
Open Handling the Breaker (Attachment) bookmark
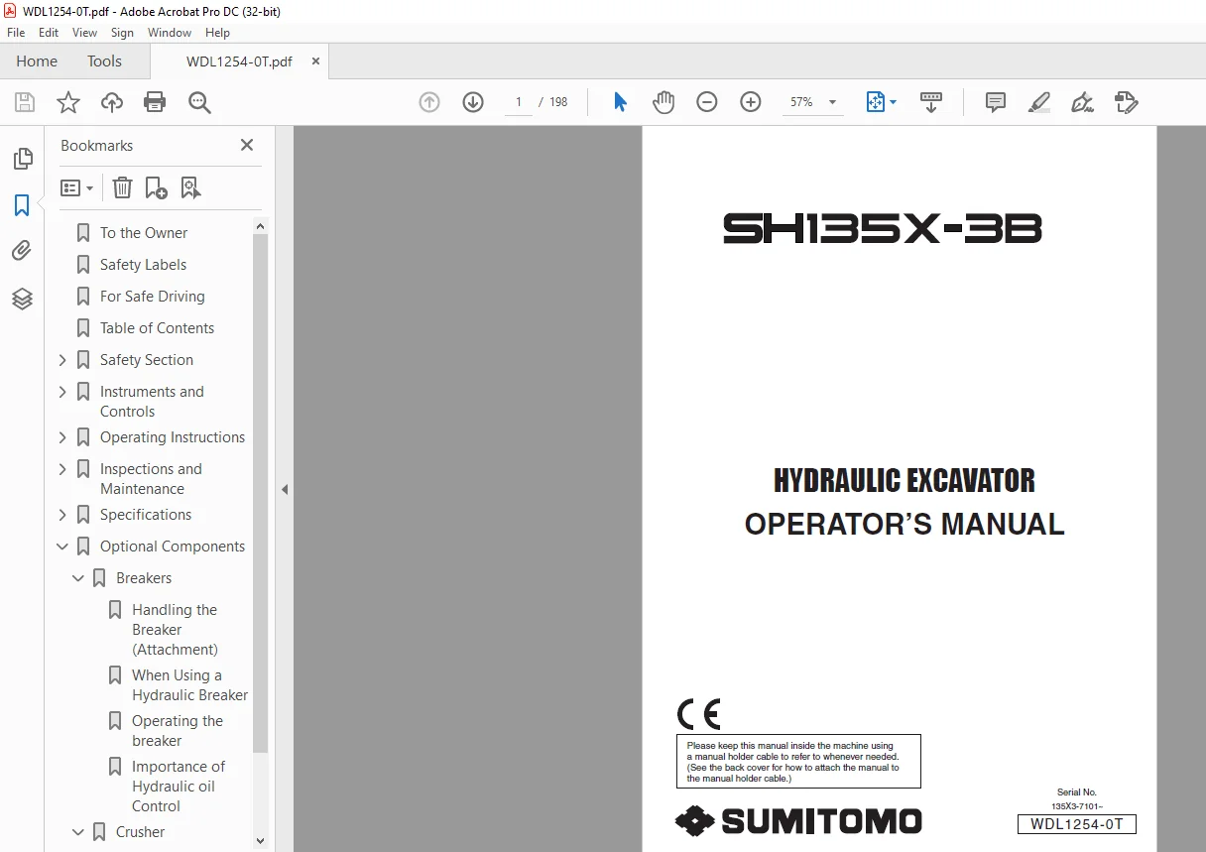point(175,630)
